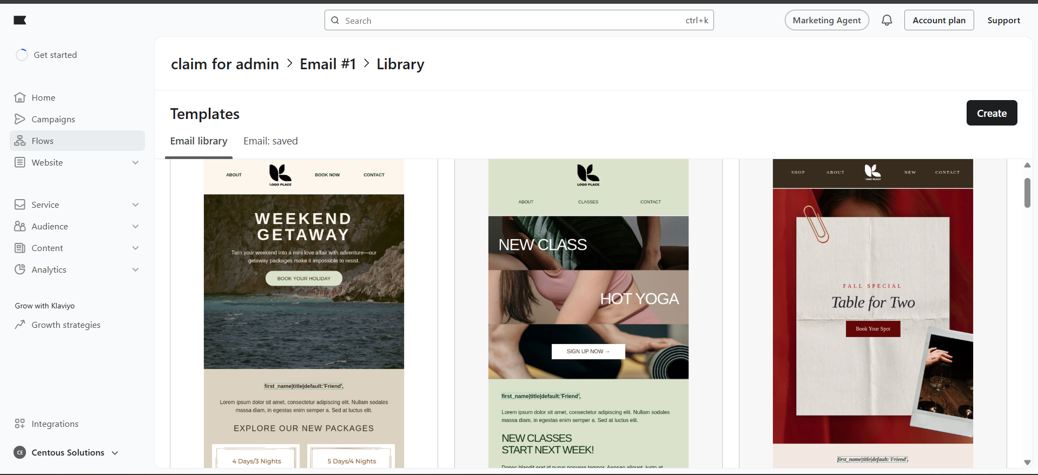The height and width of the screenshot is (475, 1038).
Task: Open Campaigns via paper plane icon
Action: (20, 119)
